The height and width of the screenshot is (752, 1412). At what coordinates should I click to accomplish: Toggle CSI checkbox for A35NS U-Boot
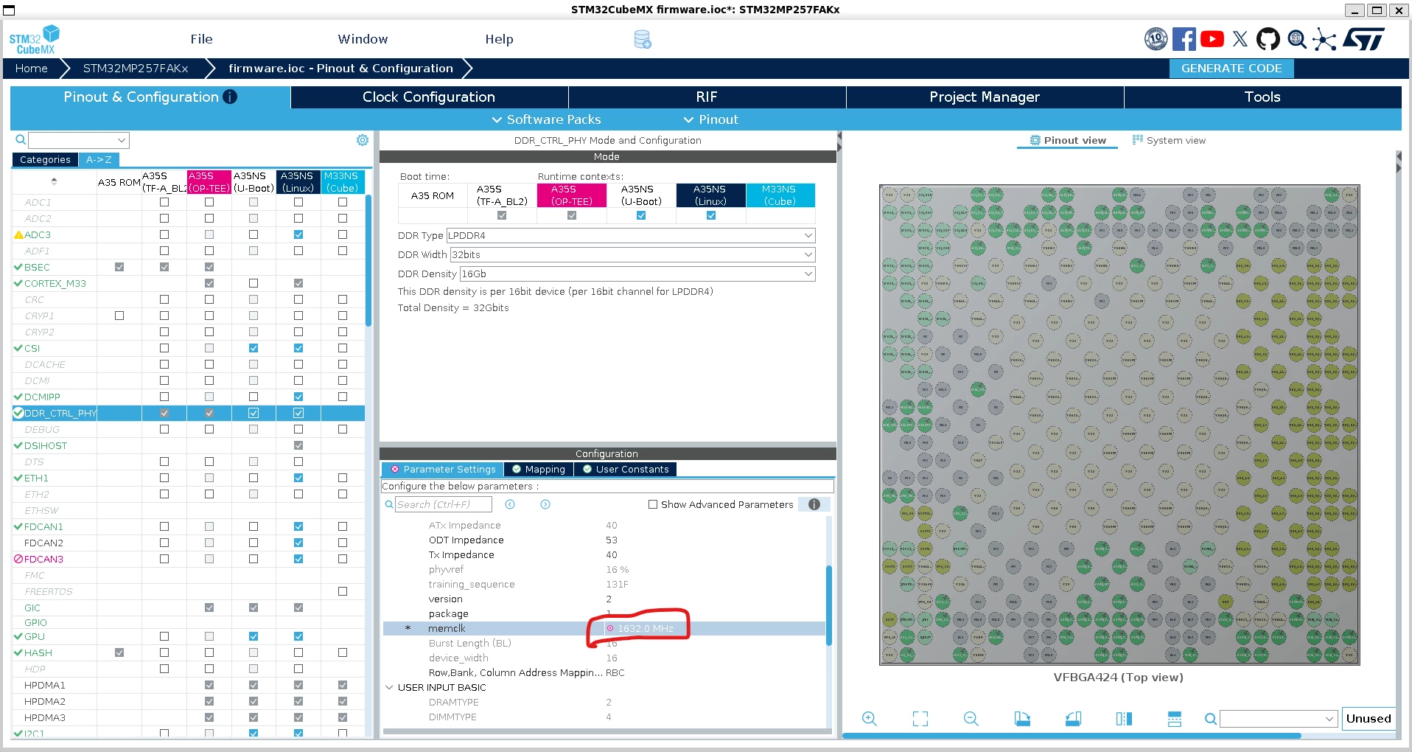coord(254,348)
